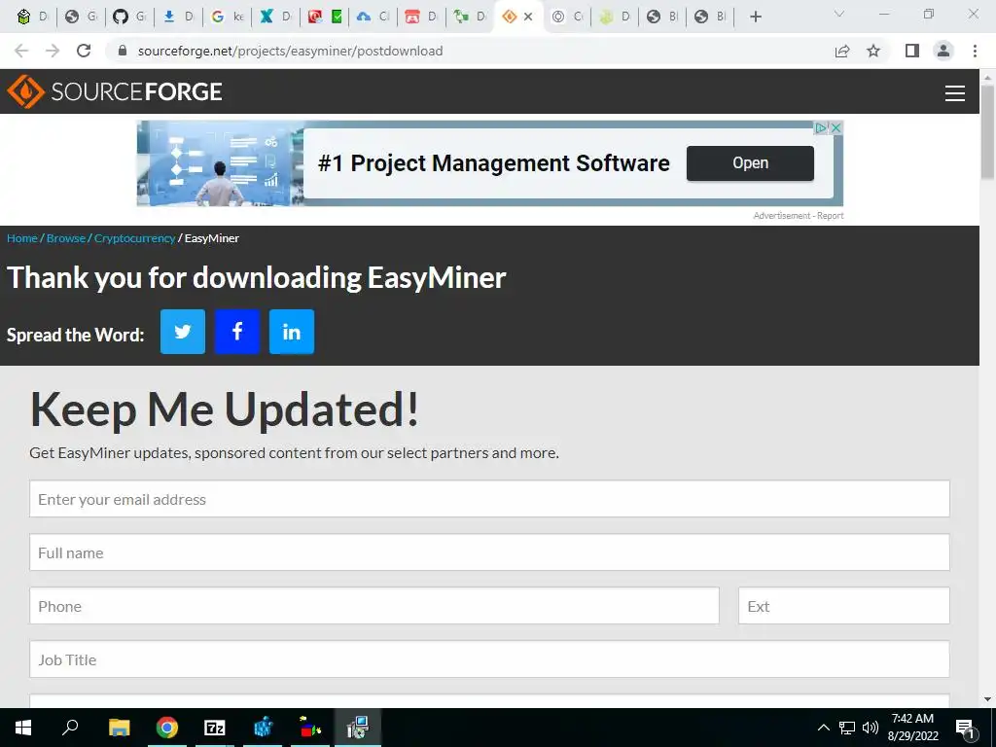View site information via lock icon
This screenshot has height=747, width=996.
(x=123, y=51)
